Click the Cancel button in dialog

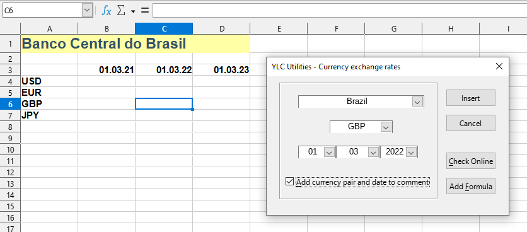470,123
